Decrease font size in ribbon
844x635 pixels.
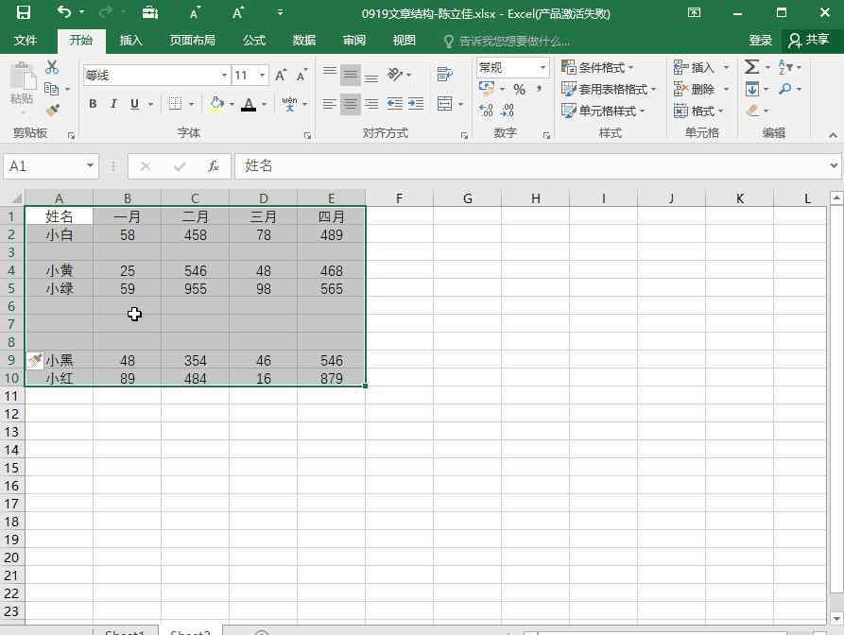click(301, 76)
